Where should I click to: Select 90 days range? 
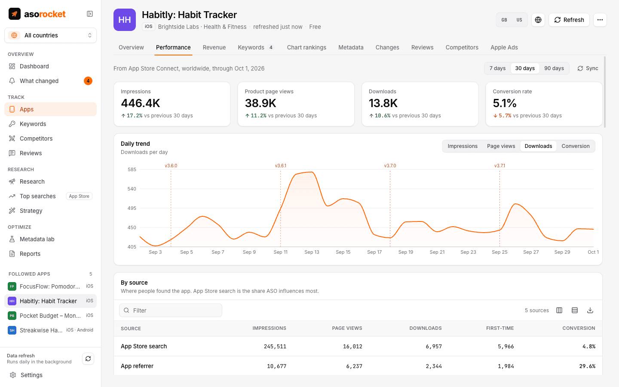click(x=554, y=68)
